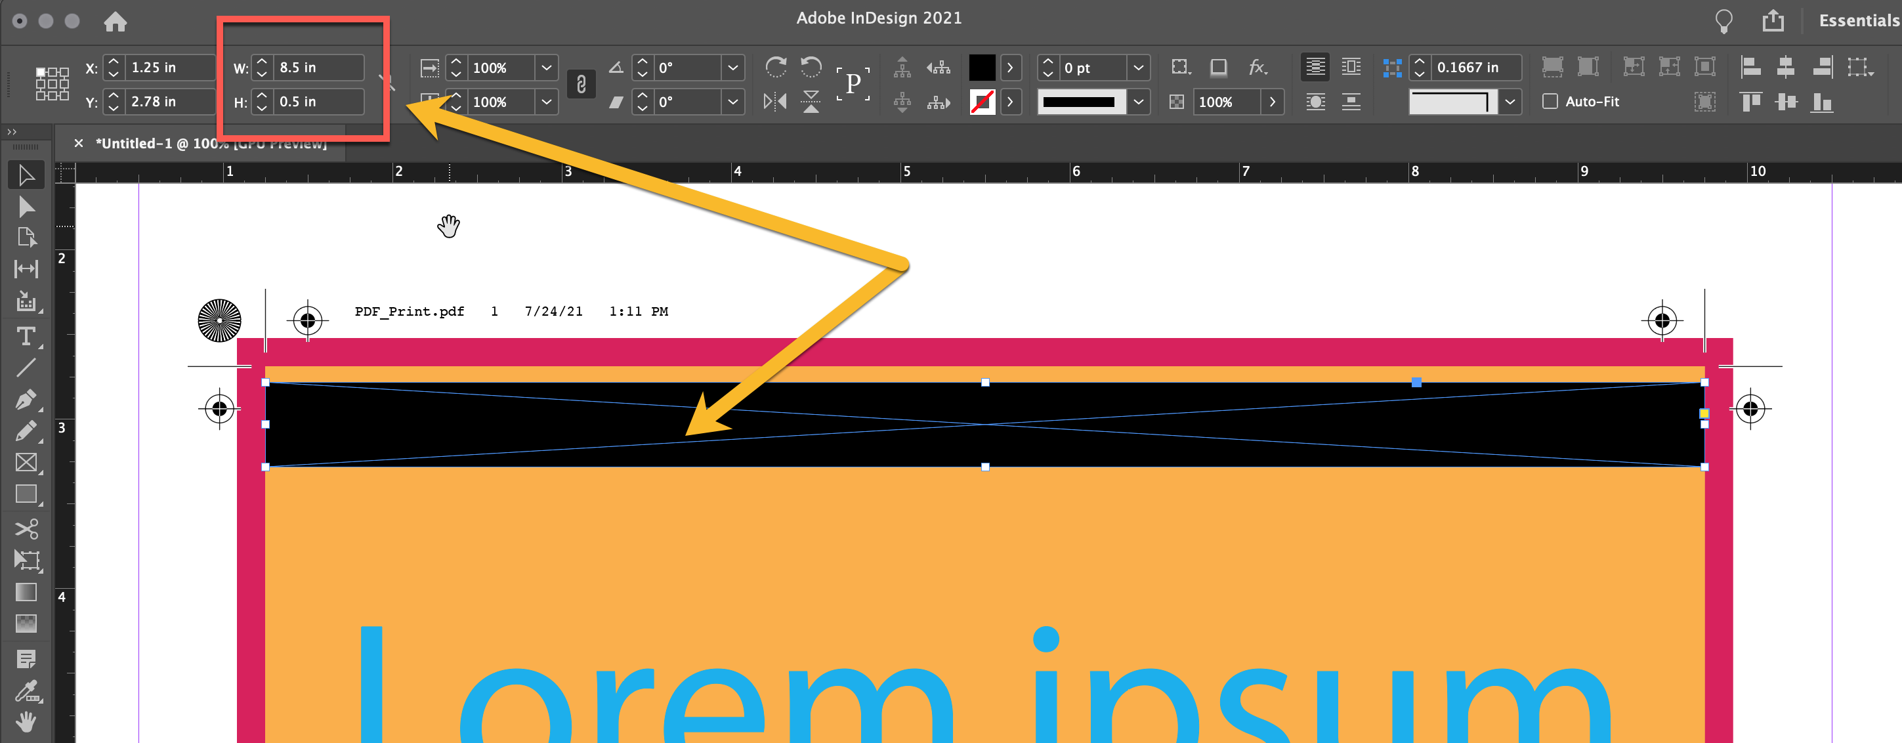Open the fill color swatch

coord(982,67)
